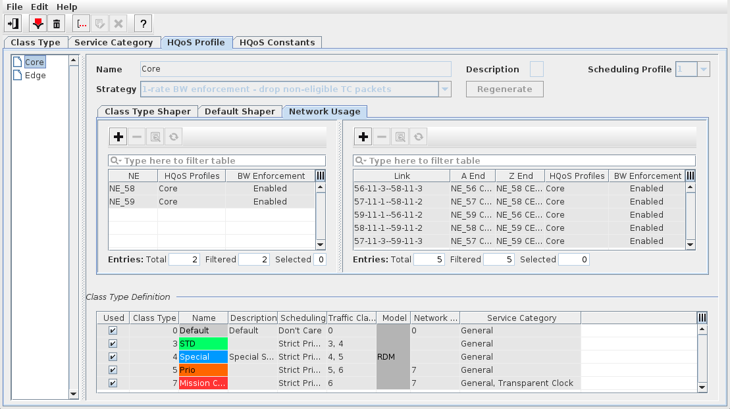Add an entry to the NE table
This screenshot has width=730, height=409.
(118, 137)
